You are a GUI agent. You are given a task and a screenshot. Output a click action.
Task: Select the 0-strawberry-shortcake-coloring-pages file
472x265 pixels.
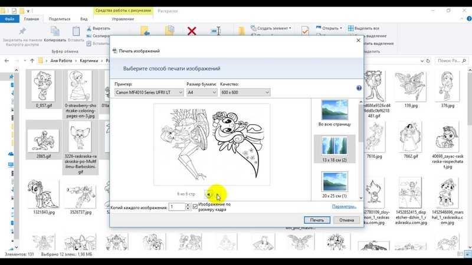click(80, 94)
